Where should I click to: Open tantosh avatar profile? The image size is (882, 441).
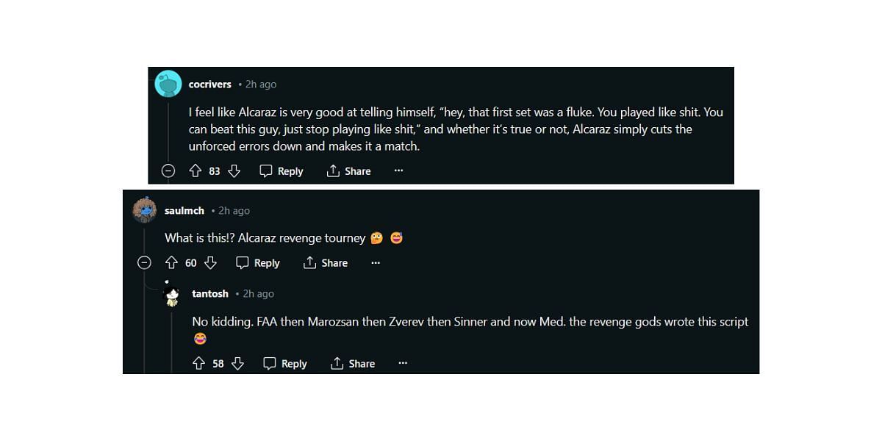pos(172,295)
